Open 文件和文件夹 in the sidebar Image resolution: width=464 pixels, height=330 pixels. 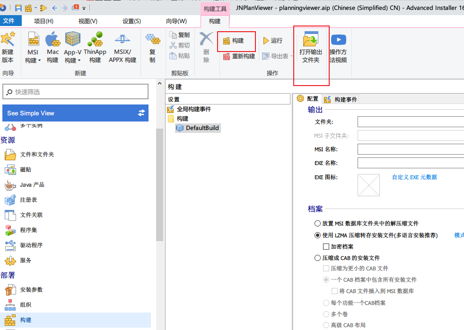click(x=30, y=154)
